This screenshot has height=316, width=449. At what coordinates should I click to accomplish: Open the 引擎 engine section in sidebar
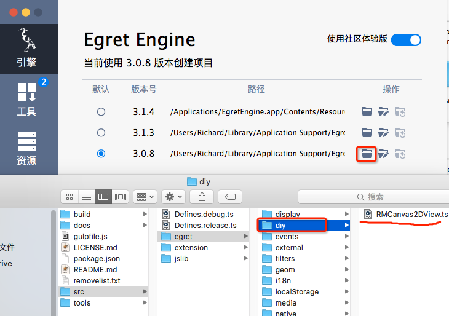point(29,49)
